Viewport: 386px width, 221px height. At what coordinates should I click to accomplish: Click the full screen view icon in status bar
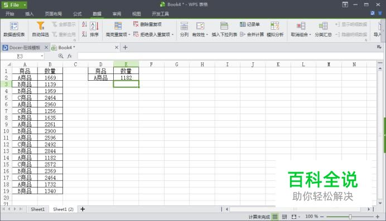coord(294,217)
